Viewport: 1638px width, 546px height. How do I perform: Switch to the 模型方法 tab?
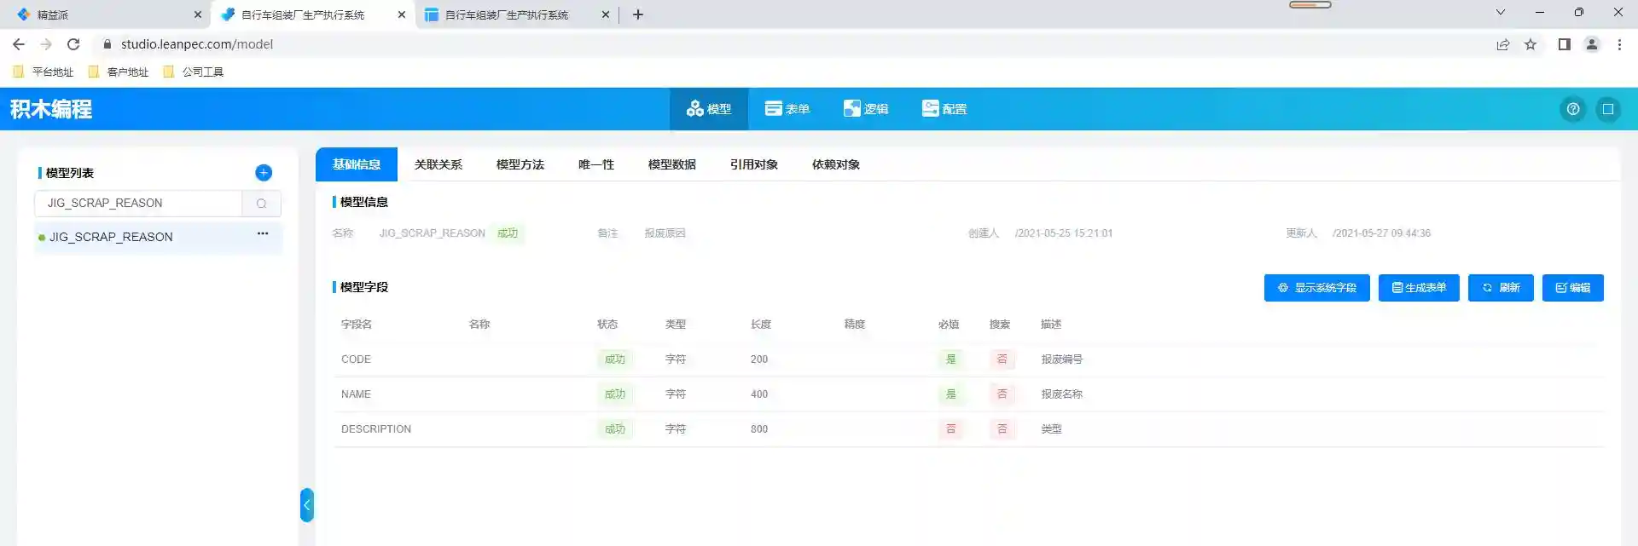(x=520, y=164)
